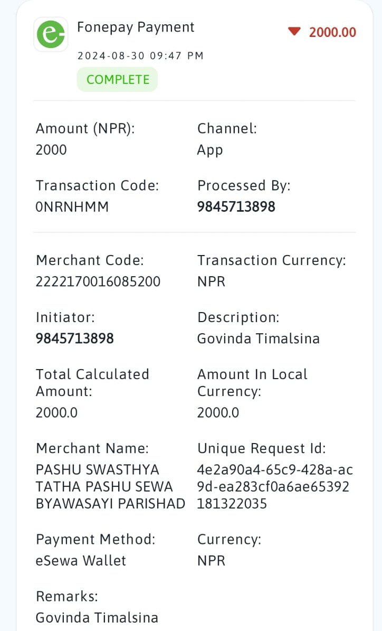Viewport: 382px width, 631px height.
Task: Click the Initiator number 9845713898
Action: tap(75, 338)
